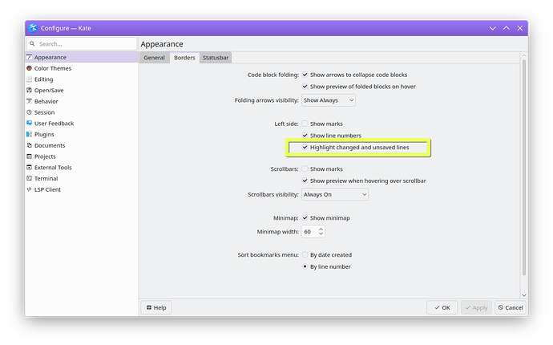Enable Scrollbars Show marks checkbox

[305, 168]
